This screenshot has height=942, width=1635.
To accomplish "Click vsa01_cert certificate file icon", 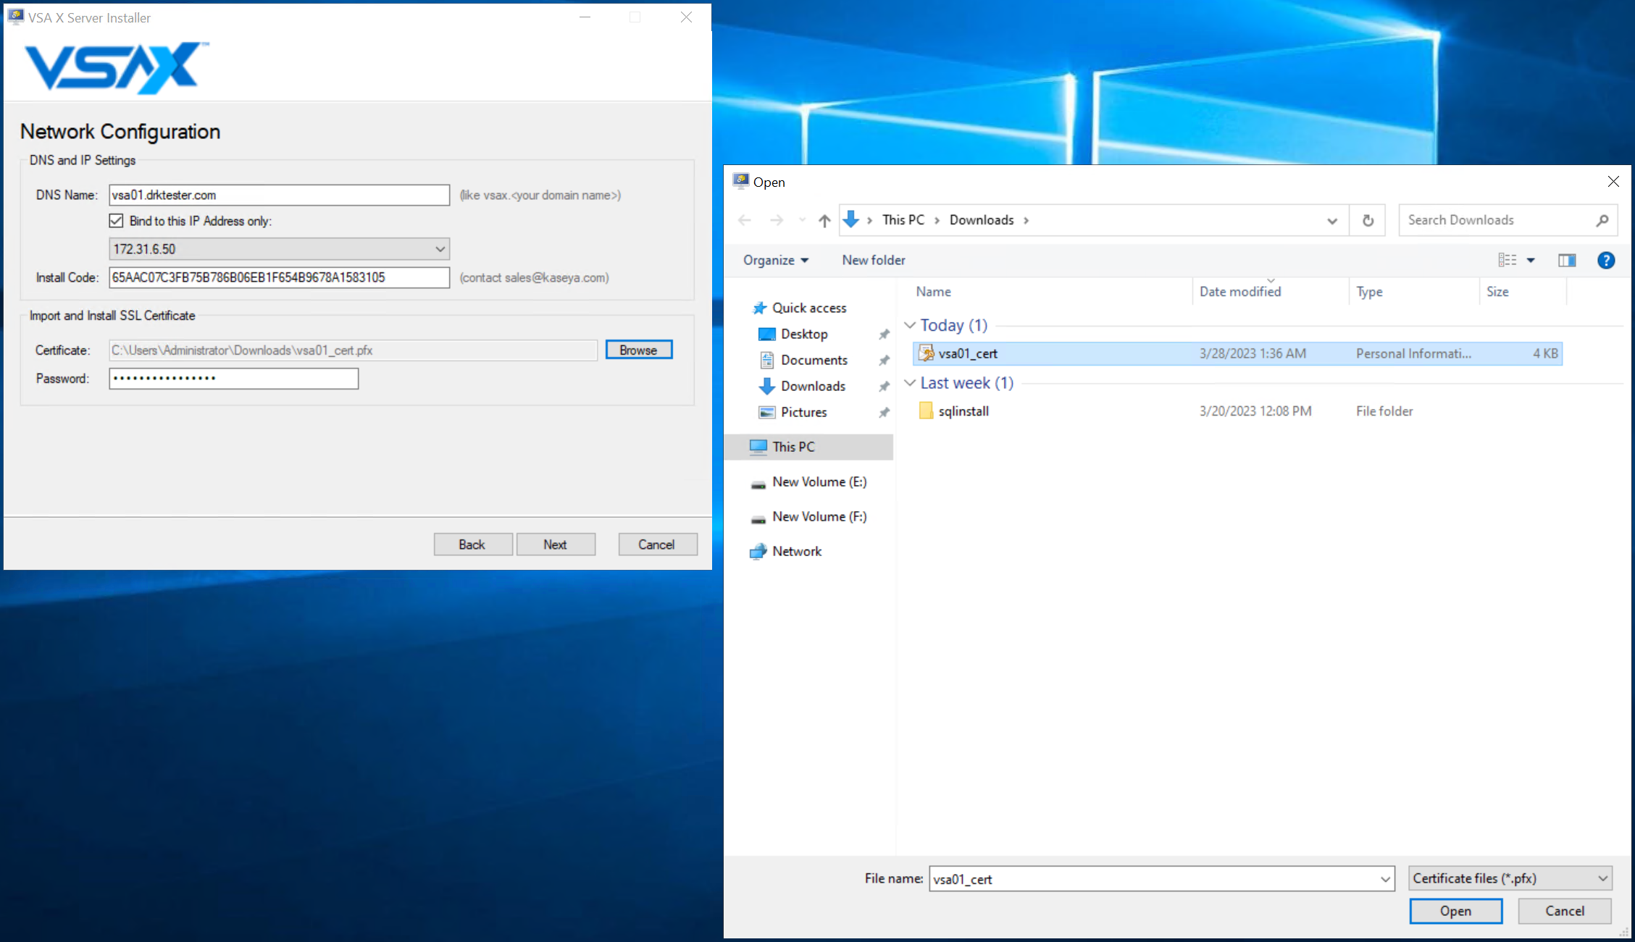I will point(926,353).
